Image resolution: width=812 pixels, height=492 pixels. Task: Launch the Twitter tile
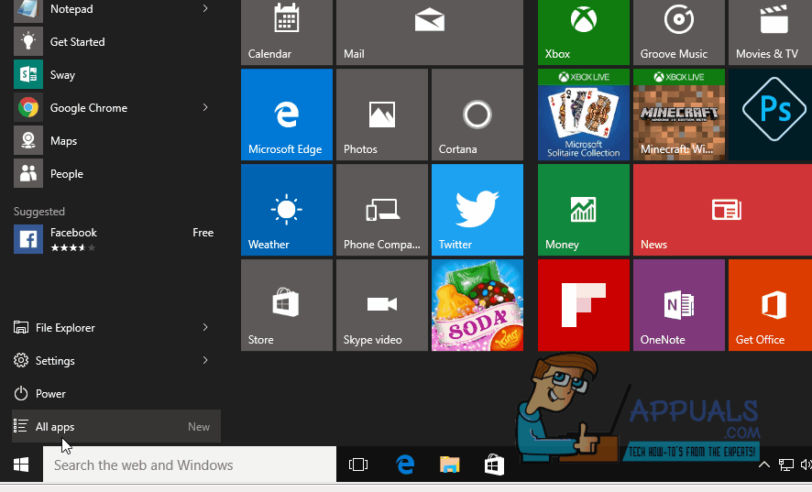point(477,210)
